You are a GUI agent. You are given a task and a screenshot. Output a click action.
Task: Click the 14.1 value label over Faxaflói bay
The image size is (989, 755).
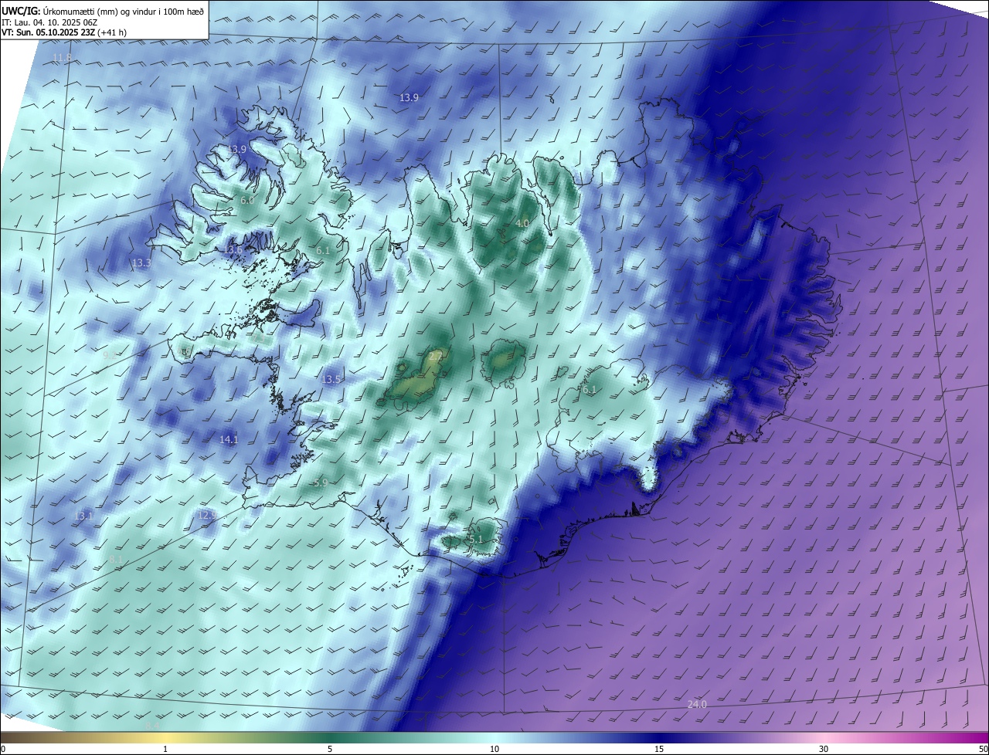(x=229, y=439)
